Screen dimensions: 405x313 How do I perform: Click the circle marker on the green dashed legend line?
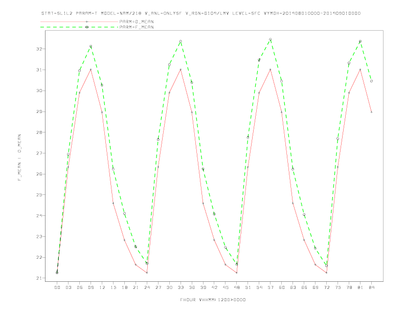[x=87, y=27]
